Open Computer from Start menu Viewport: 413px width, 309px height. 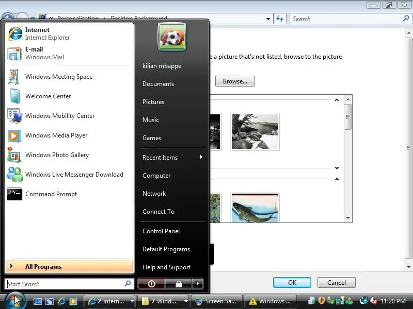click(156, 176)
